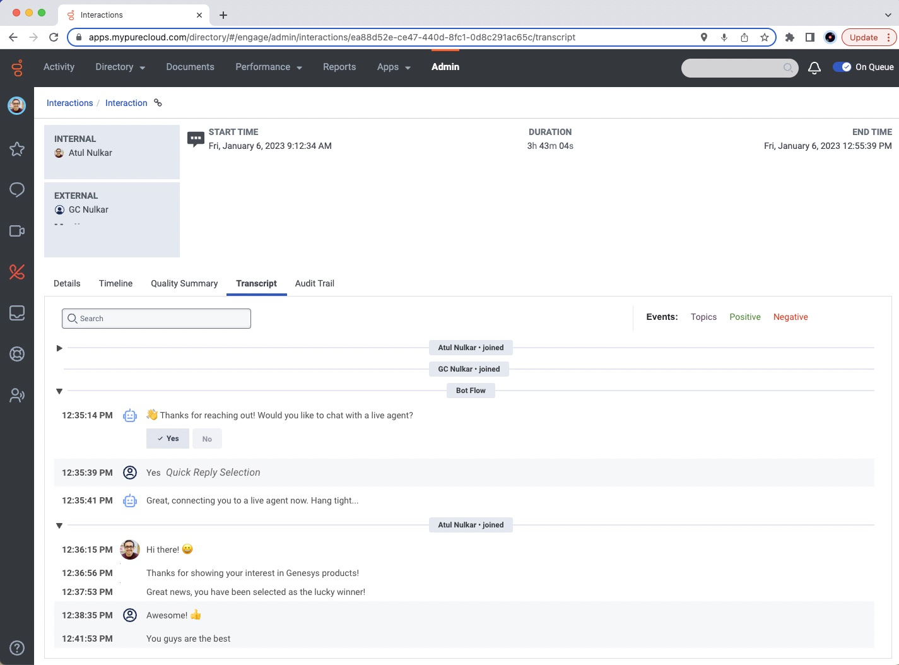This screenshot has width=899, height=665.
Task: Open the Performance dropdown menu
Action: click(x=269, y=67)
